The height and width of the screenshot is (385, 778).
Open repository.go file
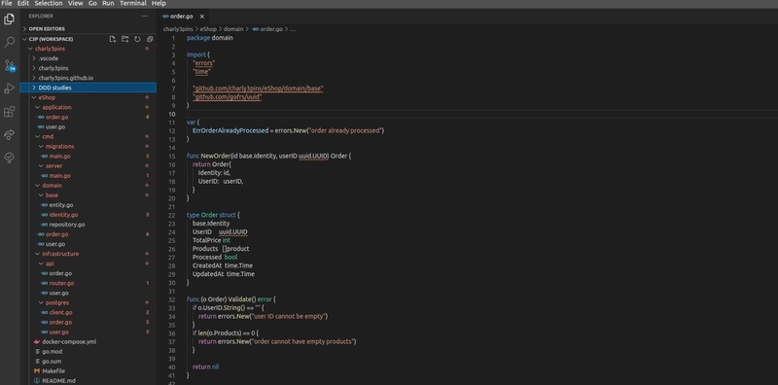coord(88,225)
